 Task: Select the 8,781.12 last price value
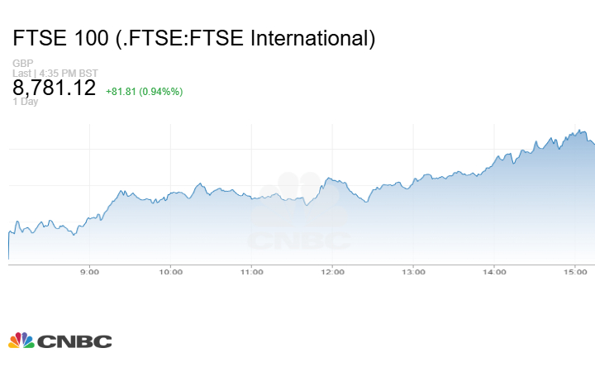[x=55, y=88]
